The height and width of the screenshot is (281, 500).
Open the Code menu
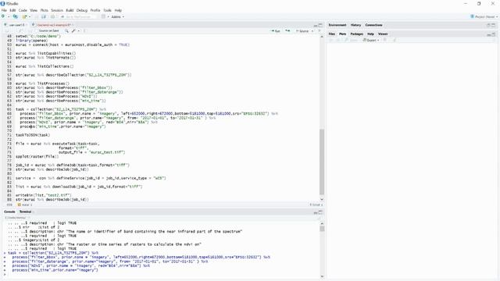coord(23,10)
